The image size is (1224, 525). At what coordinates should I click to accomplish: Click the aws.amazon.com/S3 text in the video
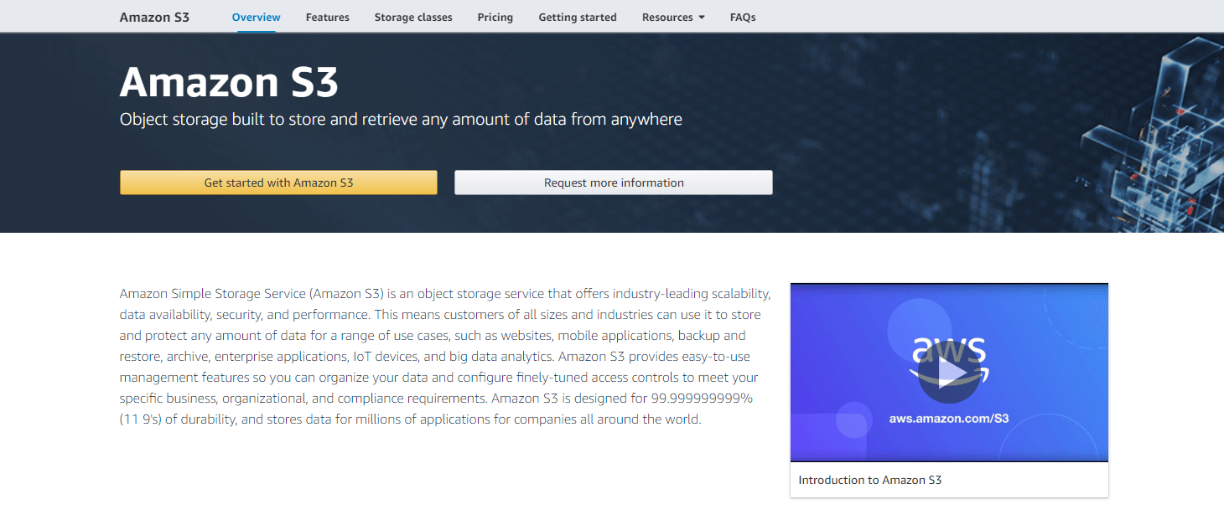(x=948, y=418)
